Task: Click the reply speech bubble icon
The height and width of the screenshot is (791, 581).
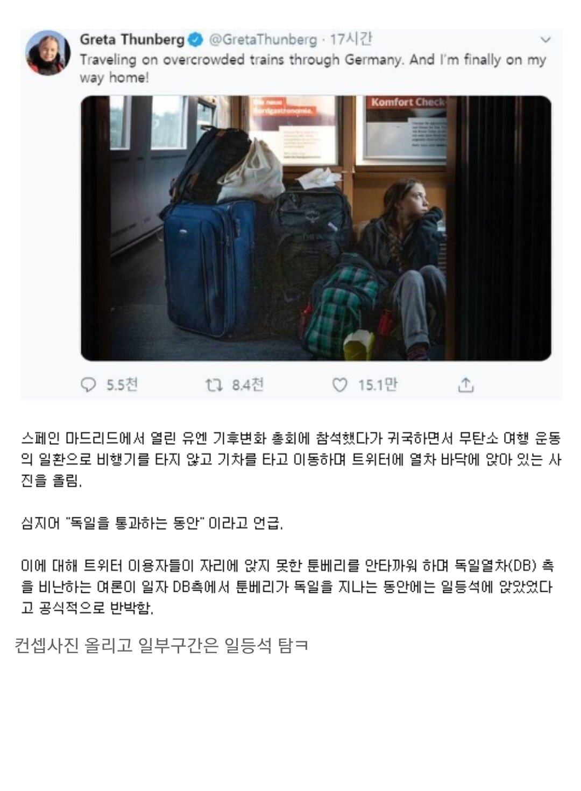Action: coord(88,385)
